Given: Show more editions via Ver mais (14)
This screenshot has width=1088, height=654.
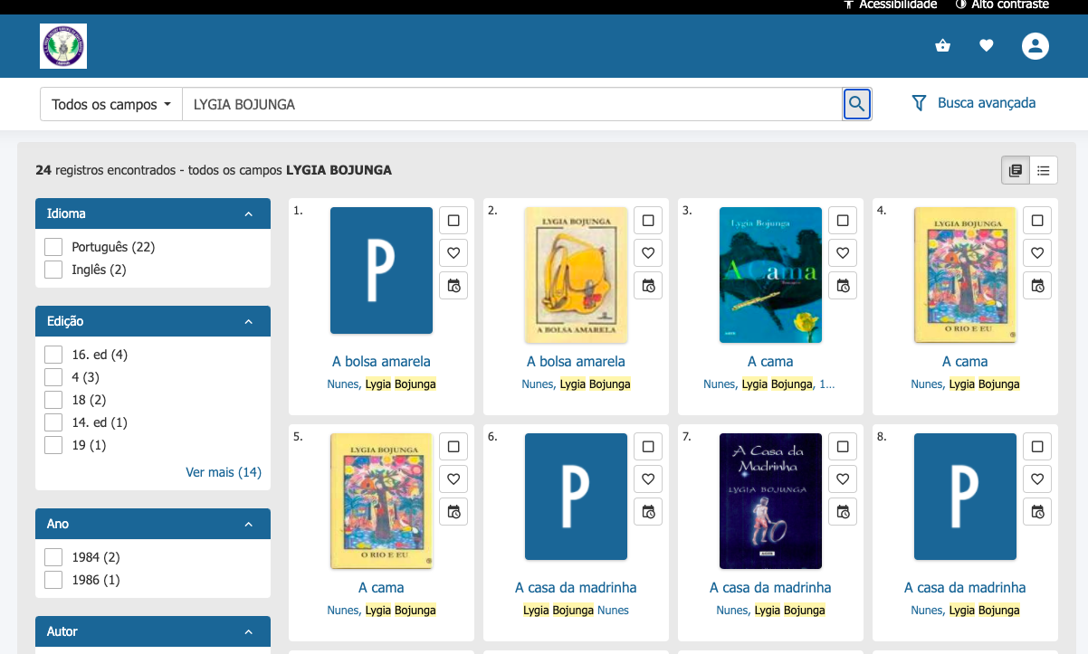Looking at the screenshot, I should [224, 472].
